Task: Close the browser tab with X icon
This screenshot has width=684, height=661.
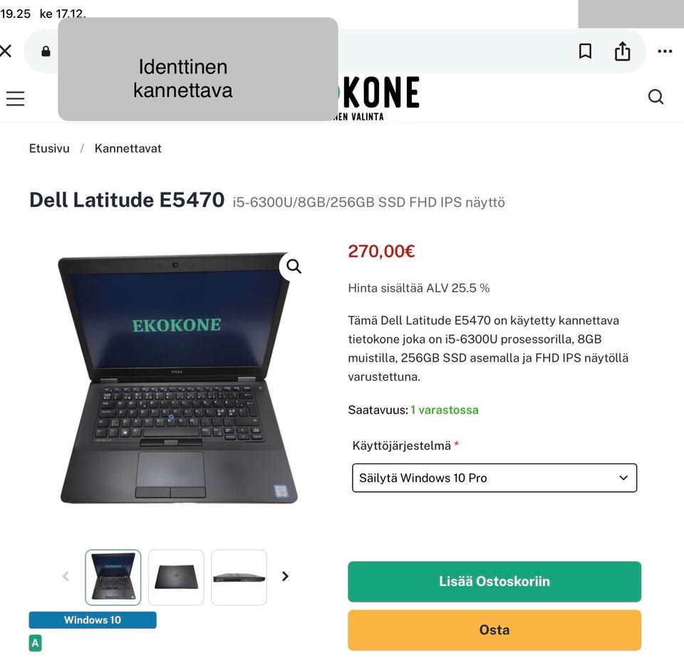Action: click(6, 51)
